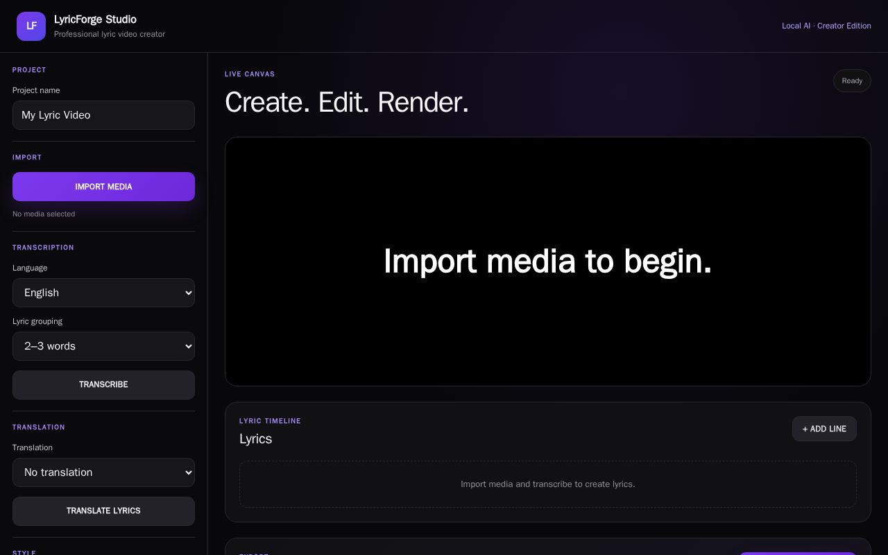Click the 'Import media to begin.' canvas preview
This screenshot has width=888, height=555.
[548, 262]
